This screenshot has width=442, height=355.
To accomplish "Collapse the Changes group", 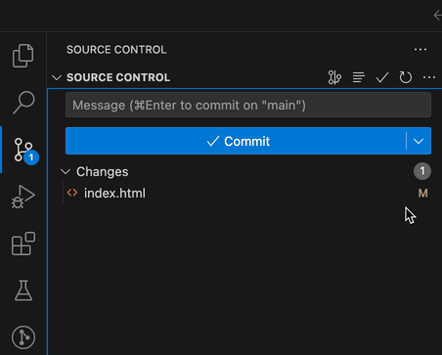I will click(x=66, y=172).
